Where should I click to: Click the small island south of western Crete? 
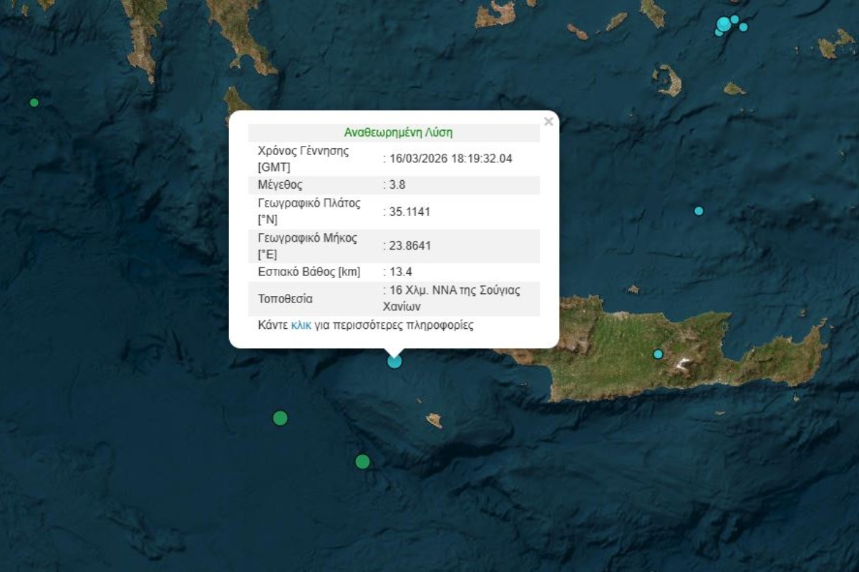coord(434,420)
